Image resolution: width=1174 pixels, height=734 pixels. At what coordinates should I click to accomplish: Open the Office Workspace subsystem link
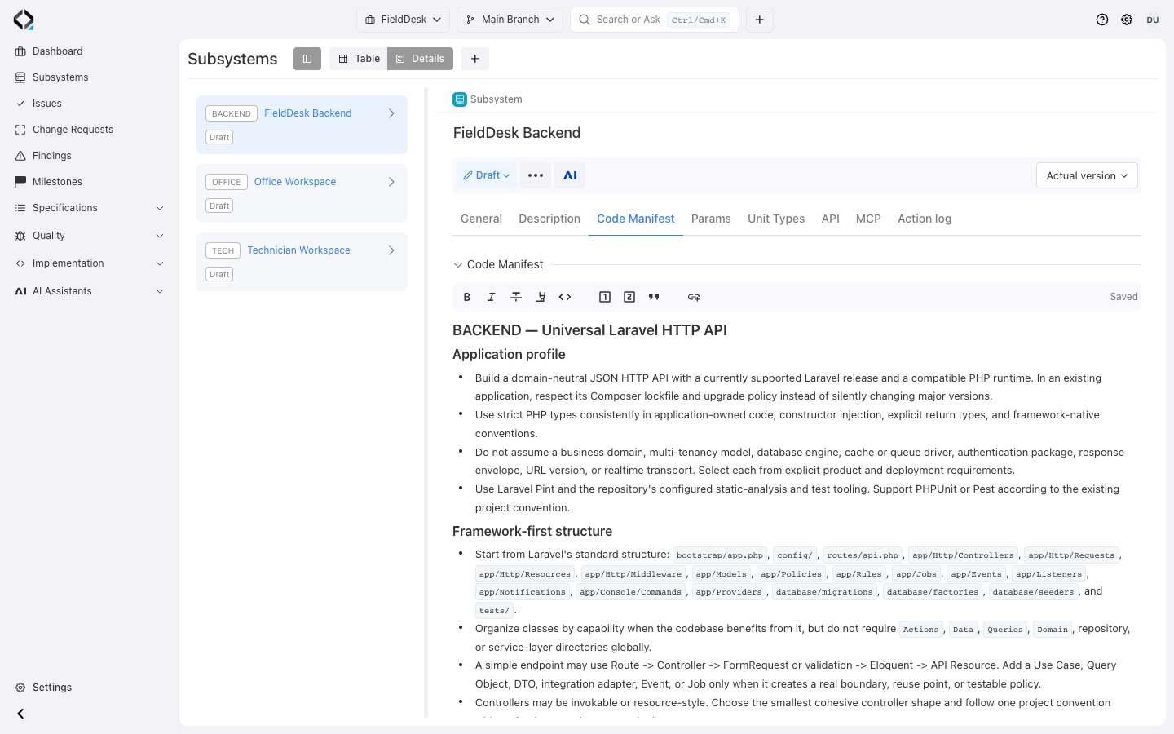295,182
